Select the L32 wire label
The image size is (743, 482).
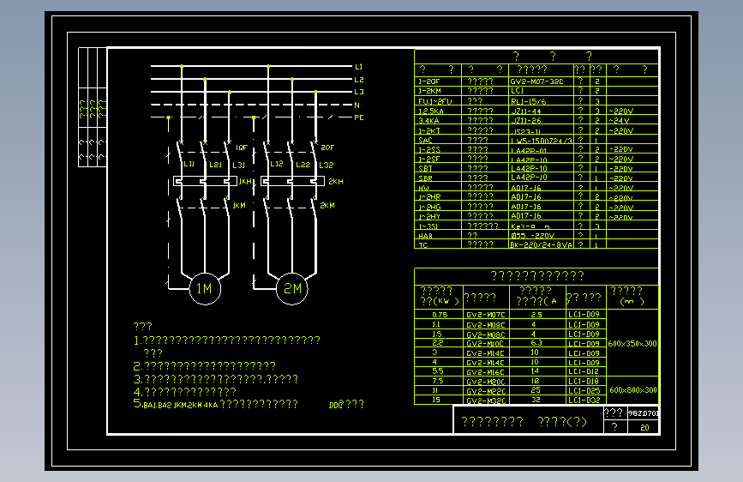point(326,165)
